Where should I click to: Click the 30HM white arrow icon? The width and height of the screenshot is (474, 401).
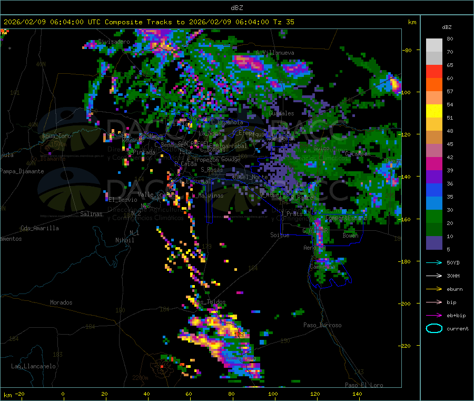(x=434, y=276)
